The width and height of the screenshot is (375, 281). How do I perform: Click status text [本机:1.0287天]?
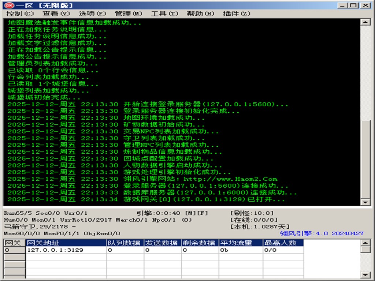coord(260,226)
